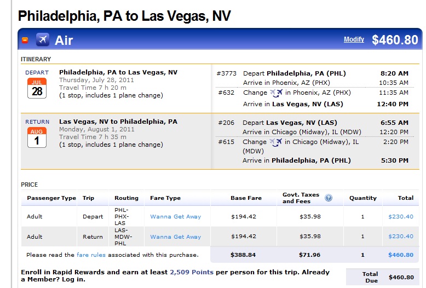
Task: Open Wanna Get Away fare for the Return trip
Action: [176, 237]
